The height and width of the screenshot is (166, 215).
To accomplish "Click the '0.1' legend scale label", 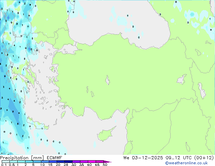I will click(x=4, y=165).
